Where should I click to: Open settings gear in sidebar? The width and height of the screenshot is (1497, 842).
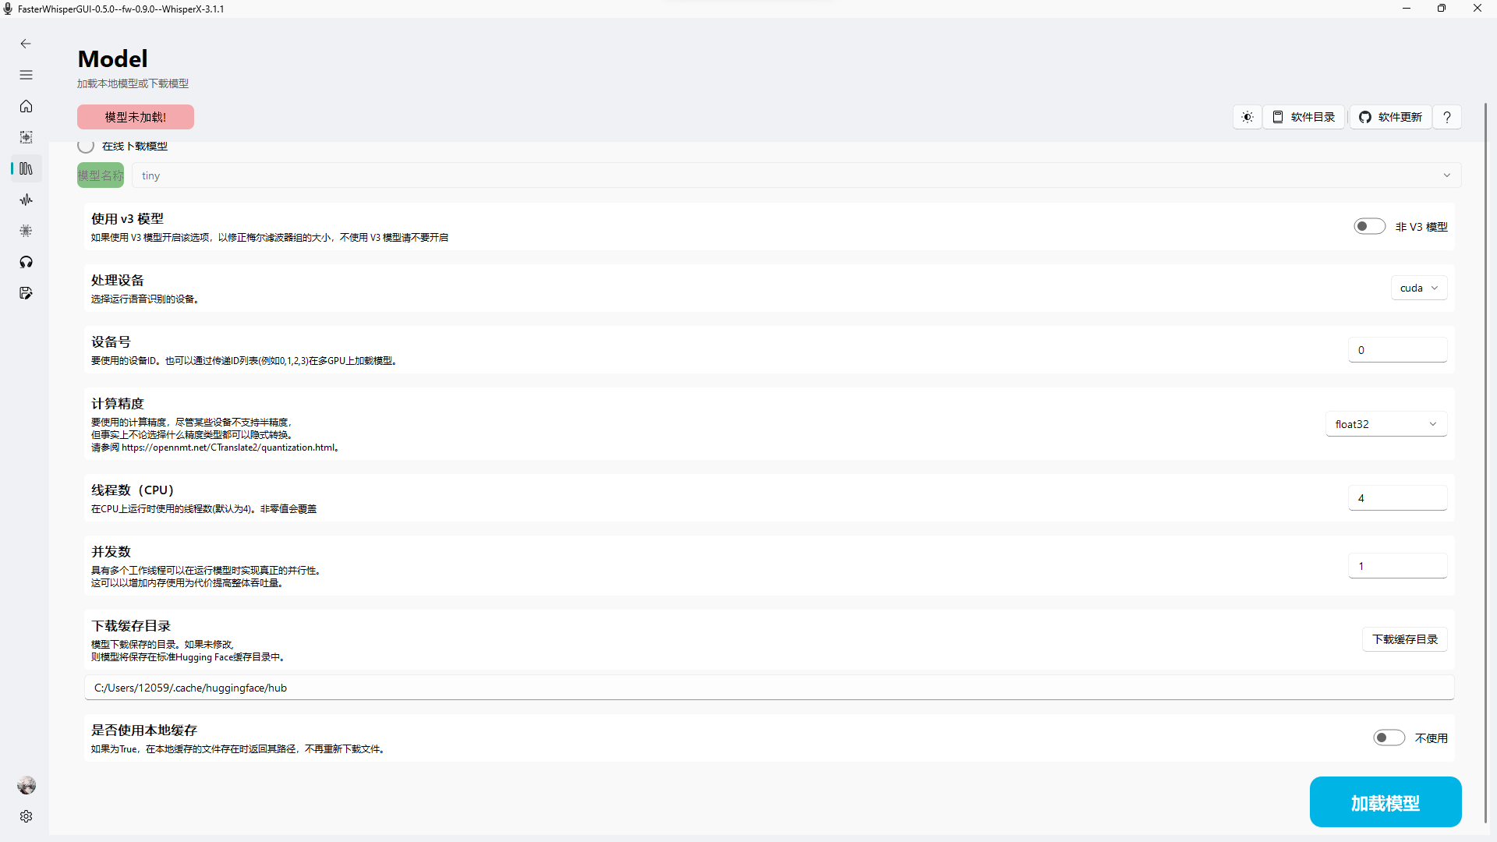pyautogui.click(x=26, y=816)
